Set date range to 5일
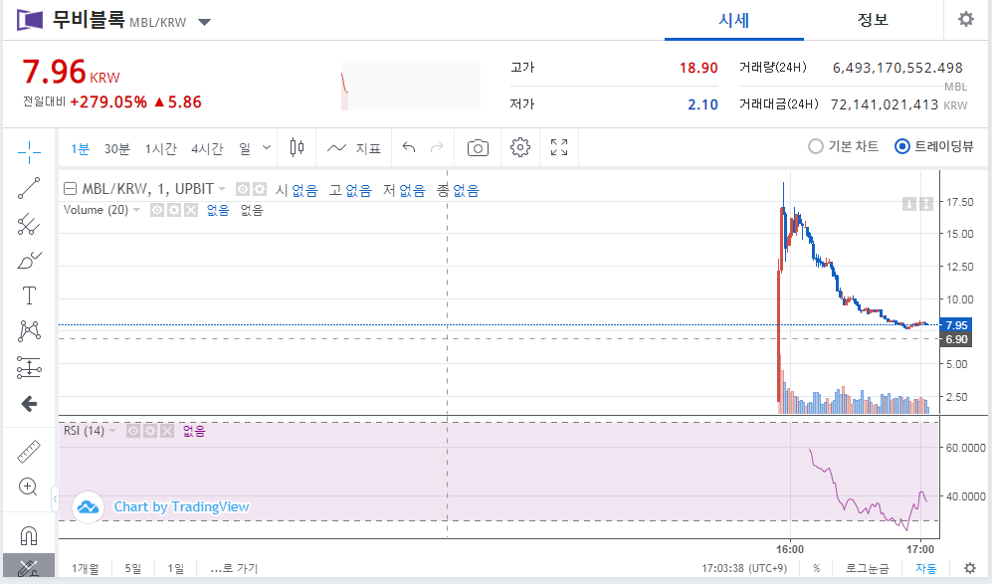Viewport: 992px width, 584px height. tap(133, 568)
